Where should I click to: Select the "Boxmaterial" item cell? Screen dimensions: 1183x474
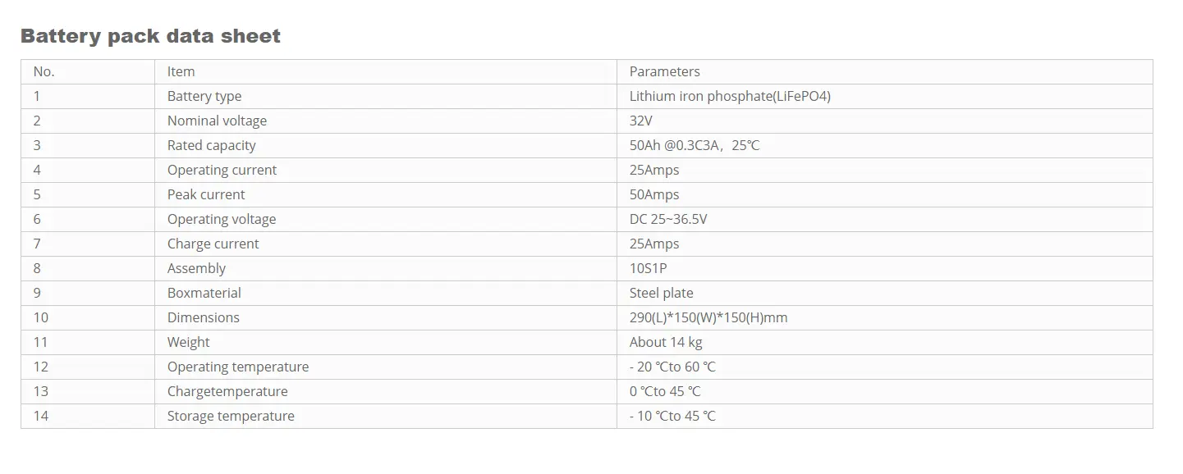tap(204, 294)
